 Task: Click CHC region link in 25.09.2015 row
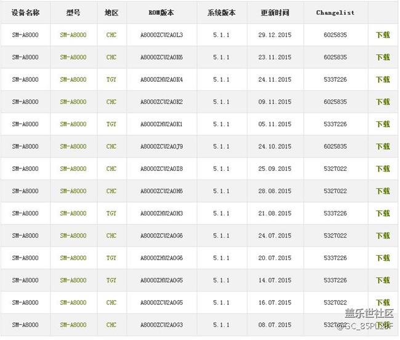111,168
